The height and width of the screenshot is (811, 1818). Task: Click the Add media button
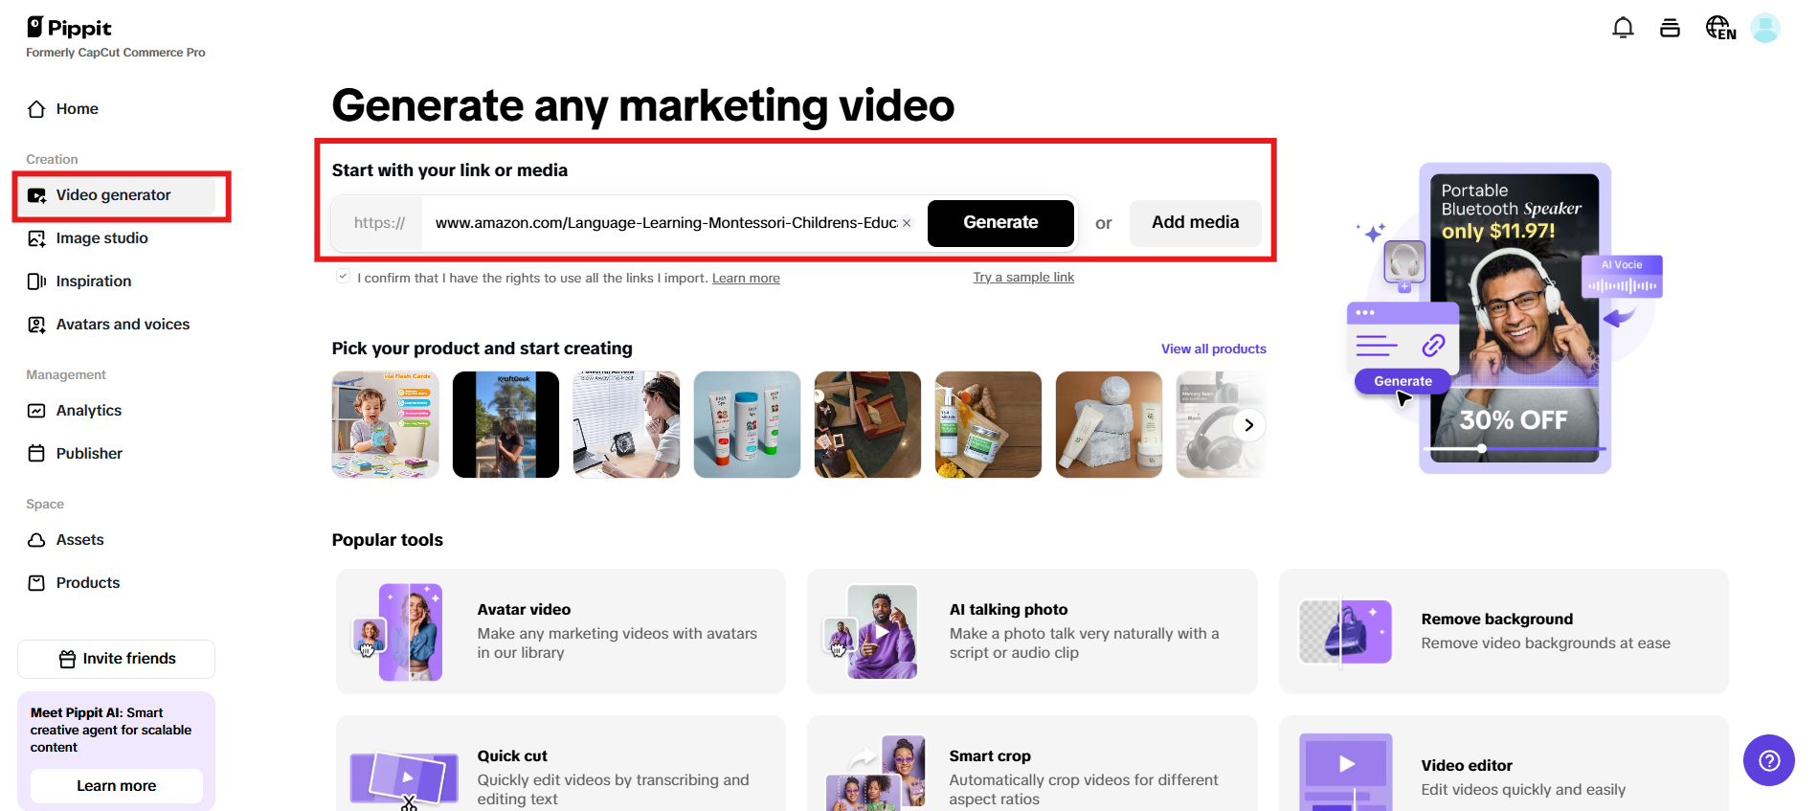[x=1195, y=223]
